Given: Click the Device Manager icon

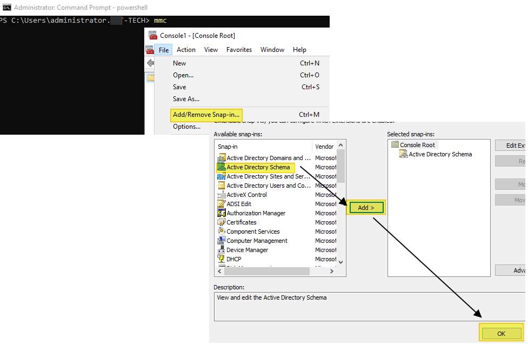Looking at the screenshot, I should (221, 250).
